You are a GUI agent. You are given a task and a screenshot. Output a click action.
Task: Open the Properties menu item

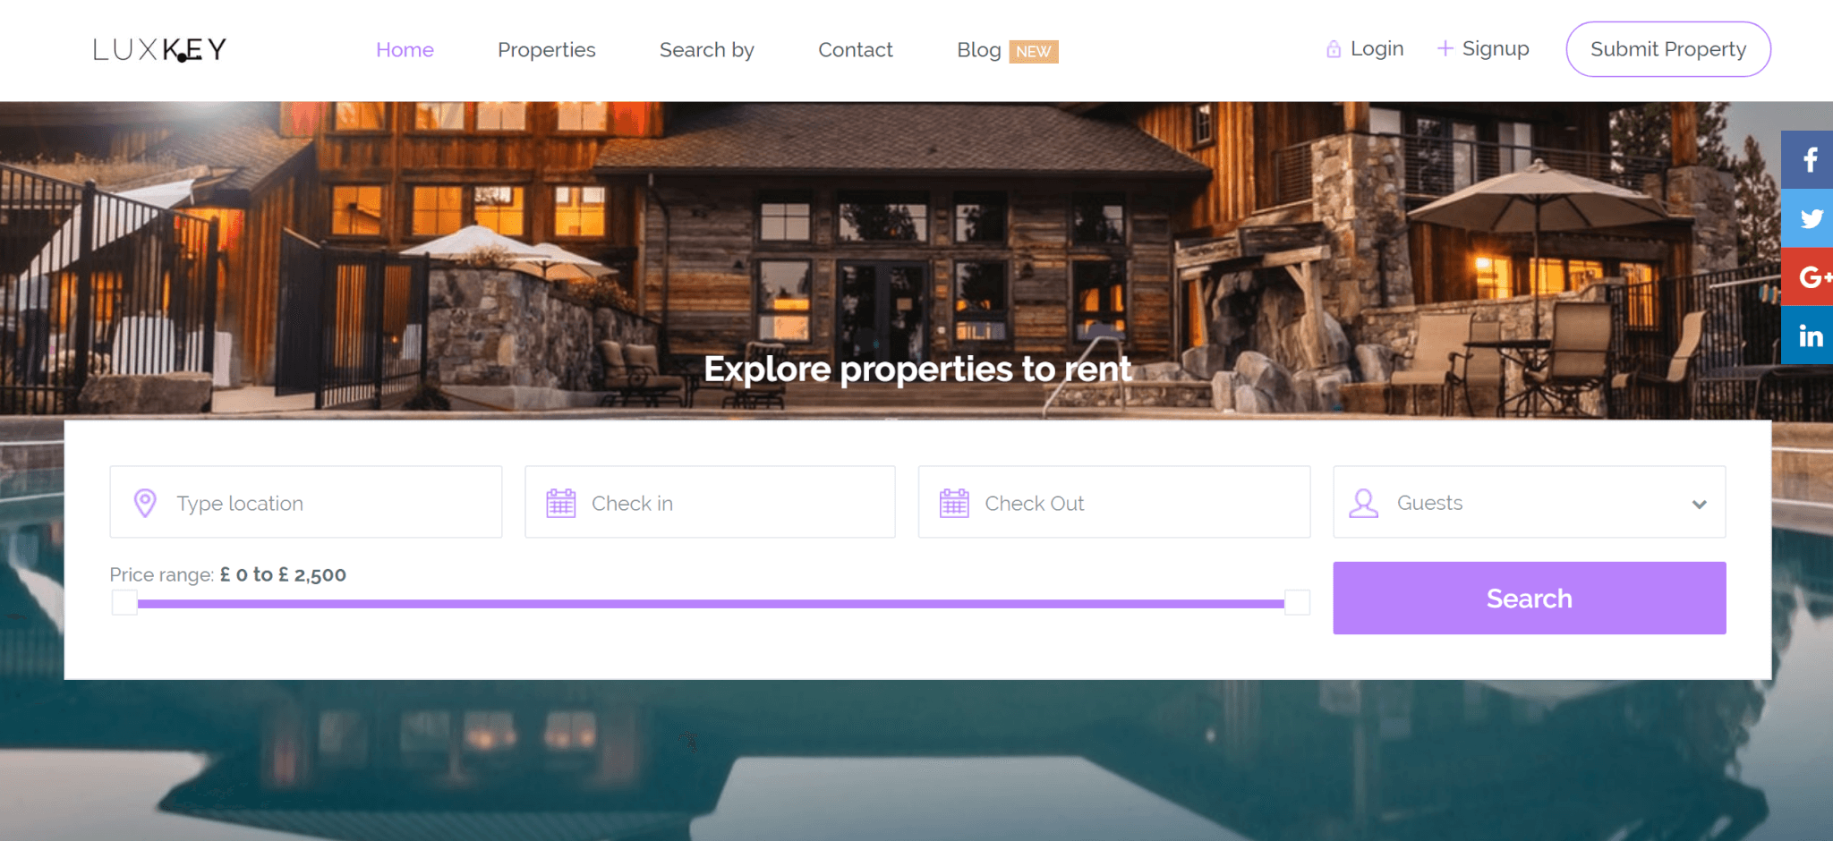pos(547,50)
